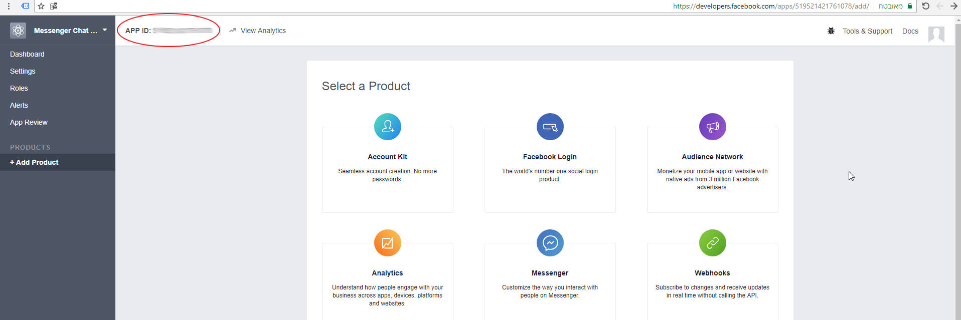Open the profile avatar menu

pyautogui.click(x=936, y=34)
